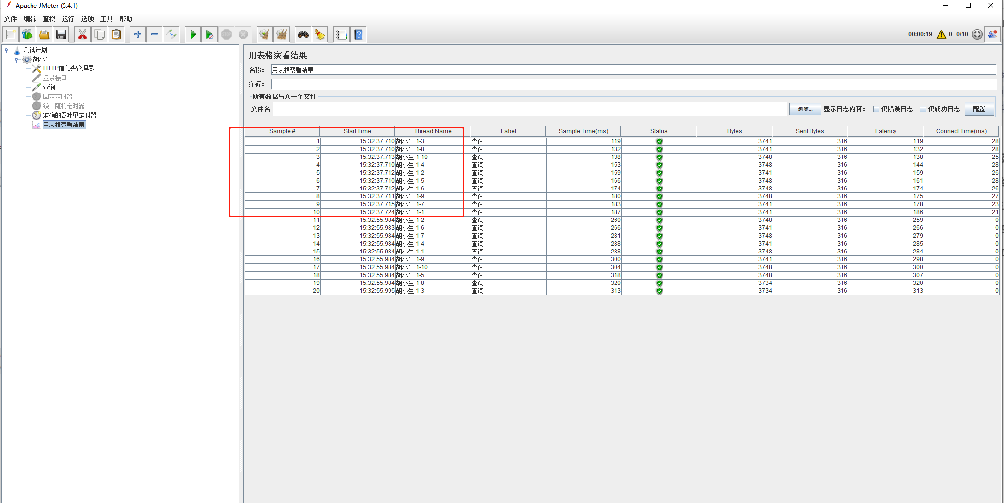
Task: Sort by the Thread Name column header
Action: [x=432, y=131]
